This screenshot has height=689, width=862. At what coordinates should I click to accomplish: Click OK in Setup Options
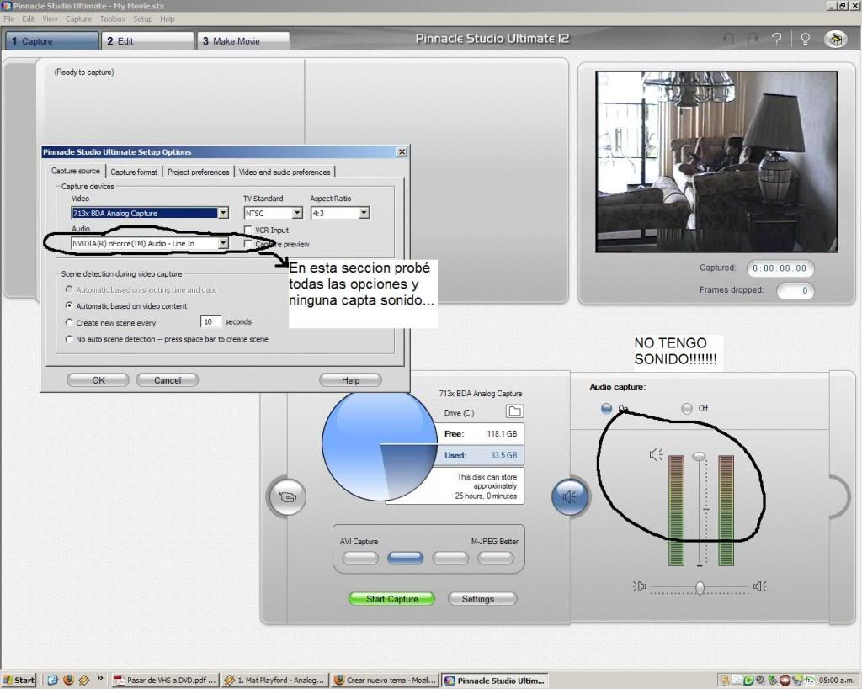coord(98,379)
